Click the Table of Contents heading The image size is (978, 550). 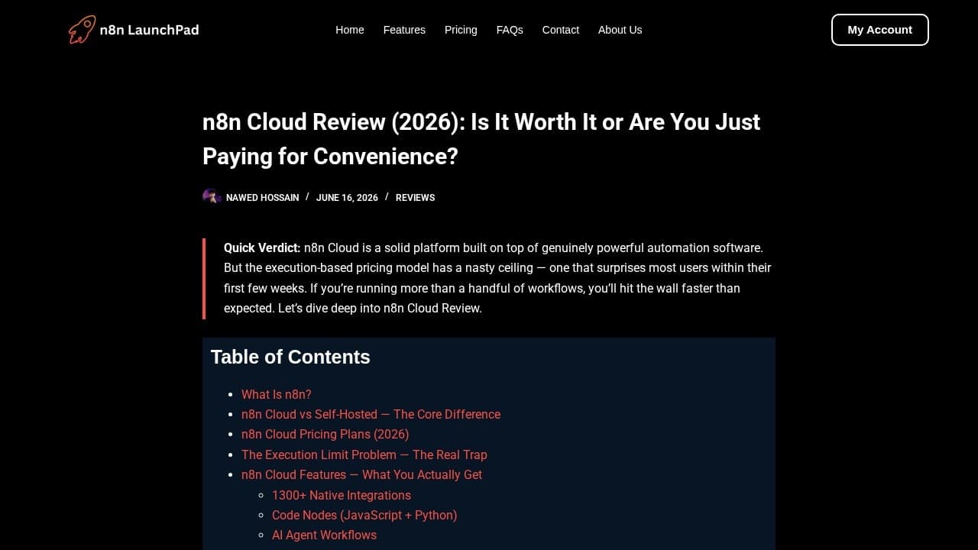(290, 357)
